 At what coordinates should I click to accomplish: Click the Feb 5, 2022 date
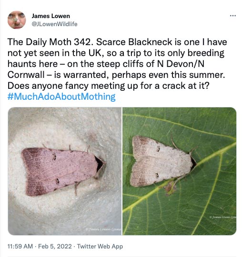55,246
